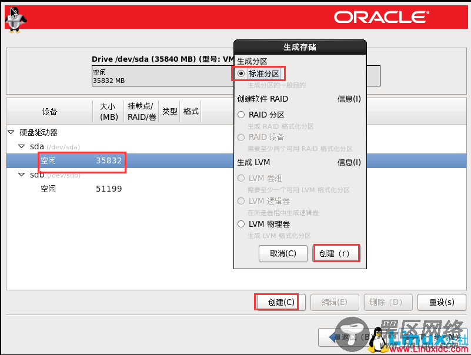The height and width of the screenshot is (355, 471).
Task: Click the 大小 (MB) column header
Action: coord(108,112)
